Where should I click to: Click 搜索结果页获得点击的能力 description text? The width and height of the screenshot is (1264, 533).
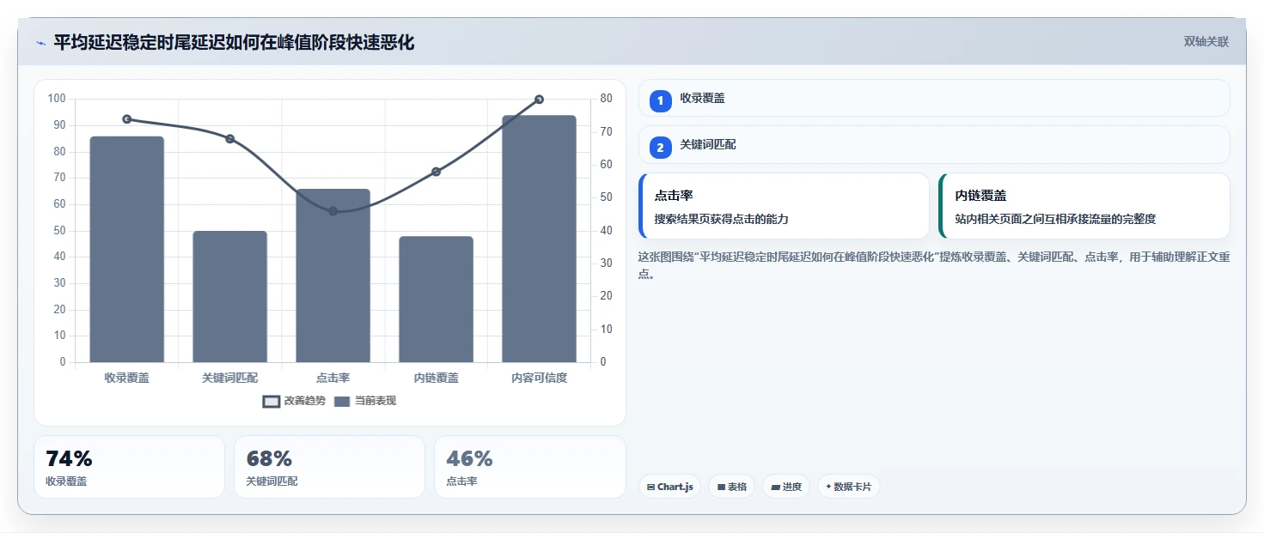click(x=722, y=219)
